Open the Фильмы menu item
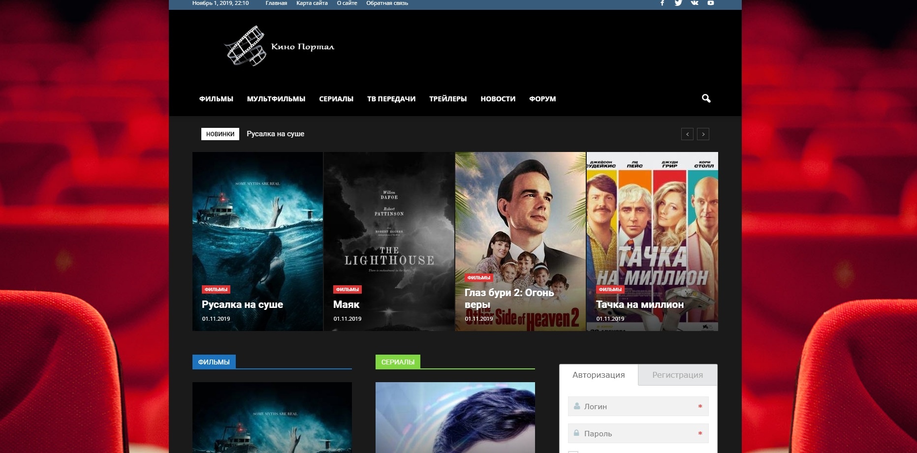This screenshot has height=453, width=917. click(216, 99)
